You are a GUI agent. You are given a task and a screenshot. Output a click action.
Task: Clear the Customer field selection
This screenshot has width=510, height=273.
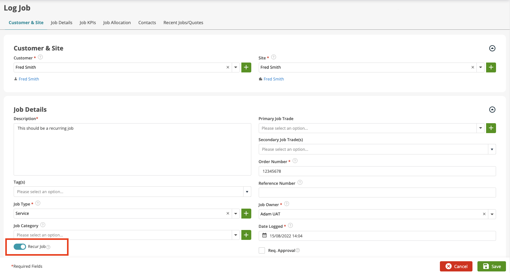coord(228,67)
